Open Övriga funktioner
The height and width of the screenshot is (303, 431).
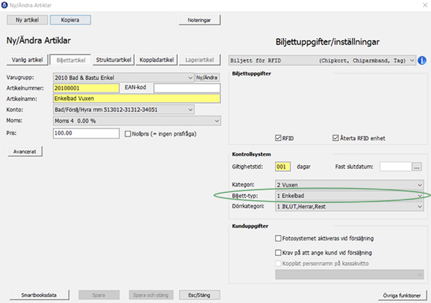pyautogui.click(x=402, y=295)
